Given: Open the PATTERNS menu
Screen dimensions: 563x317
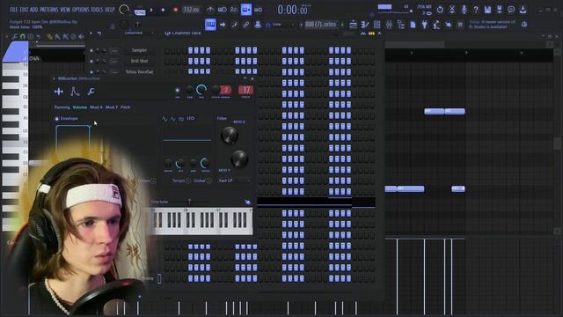Looking at the screenshot, I should click(x=49, y=10).
